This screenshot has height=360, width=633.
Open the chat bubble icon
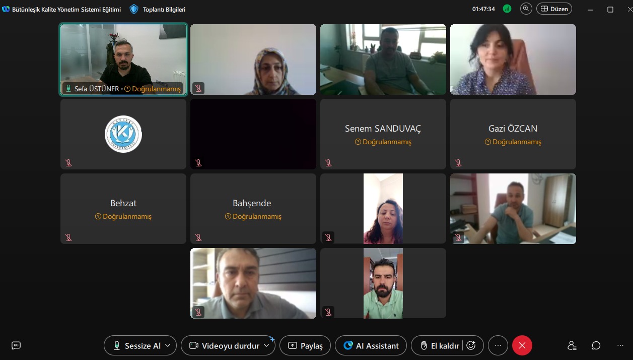(x=596, y=345)
